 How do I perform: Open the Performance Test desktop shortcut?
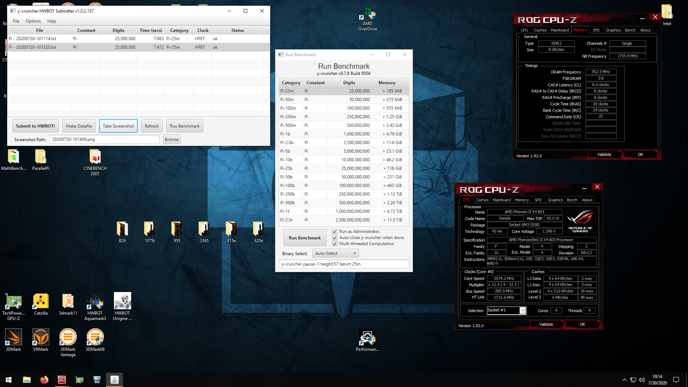click(x=367, y=340)
